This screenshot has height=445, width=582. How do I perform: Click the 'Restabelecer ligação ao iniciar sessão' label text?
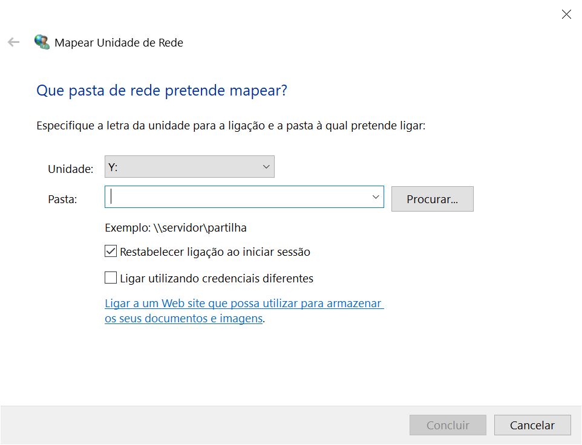pos(215,252)
